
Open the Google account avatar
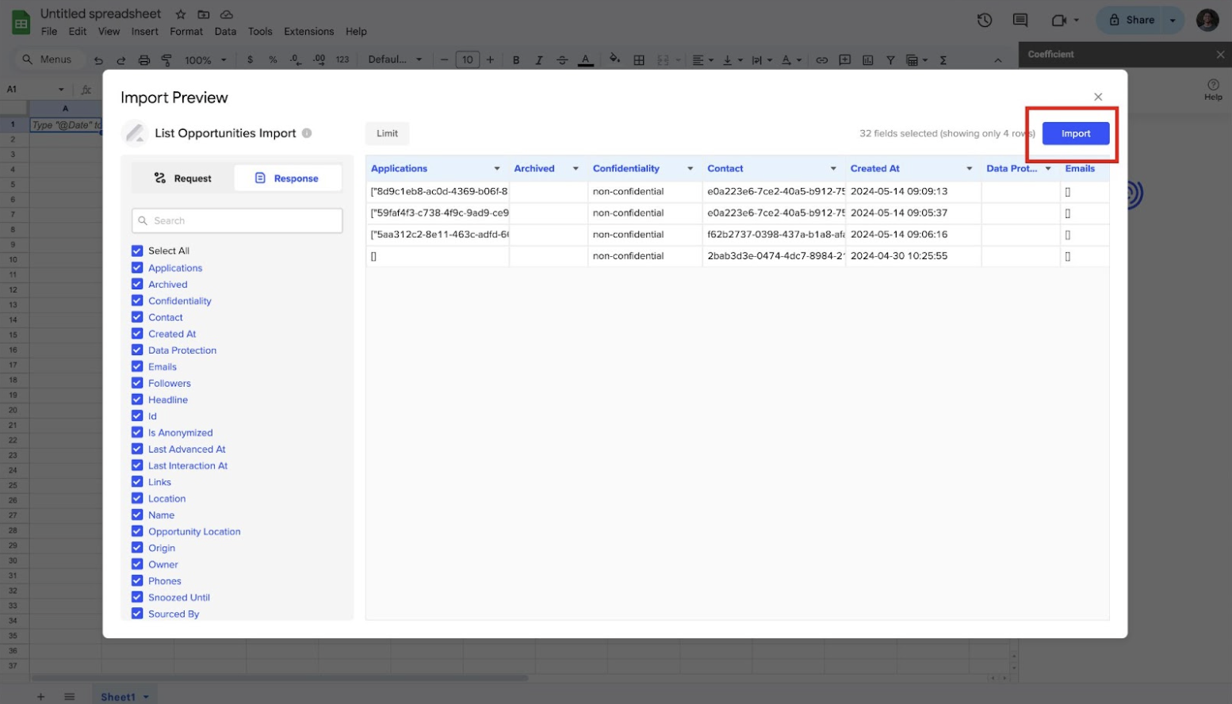pyautogui.click(x=1207, y=20)
